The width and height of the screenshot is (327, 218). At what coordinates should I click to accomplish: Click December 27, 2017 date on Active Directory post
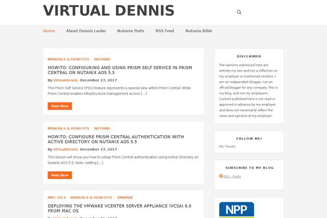(99, 149)
